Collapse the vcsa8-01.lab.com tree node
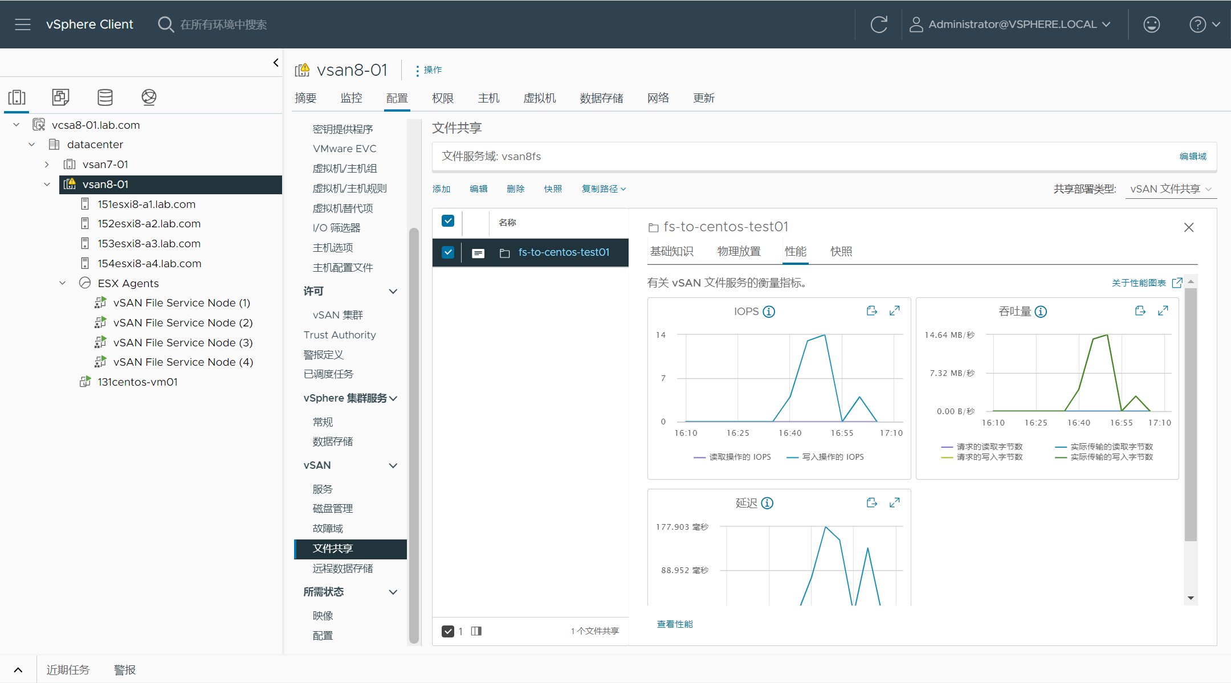 click(17, 125)
